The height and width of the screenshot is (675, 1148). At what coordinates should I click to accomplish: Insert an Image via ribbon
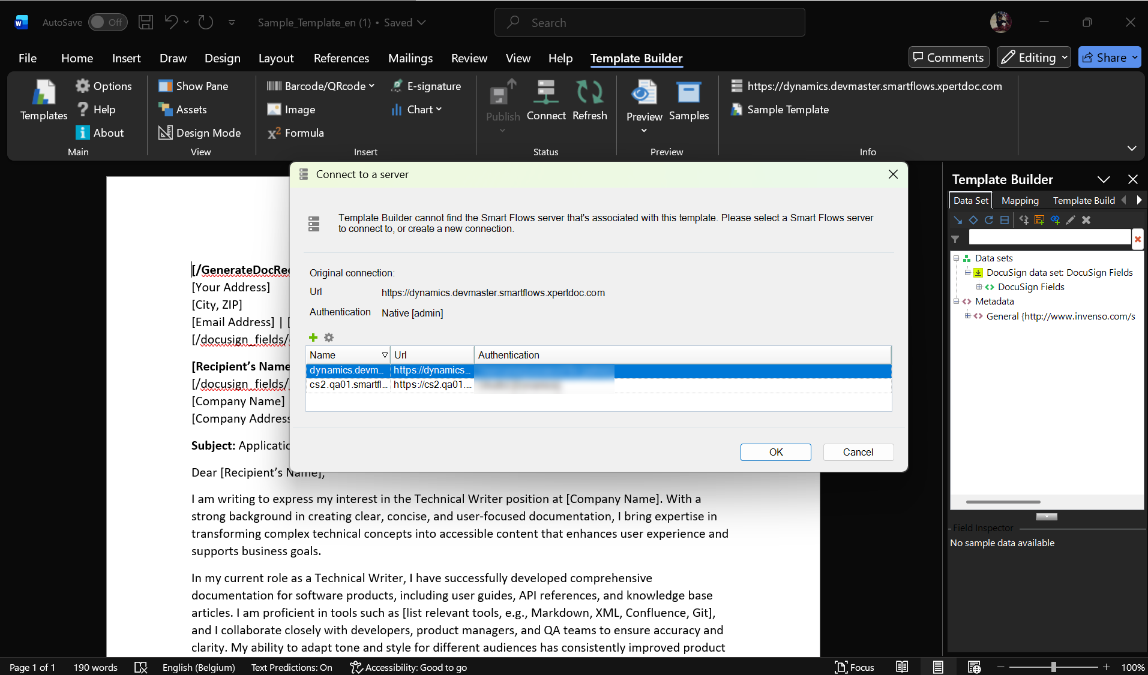point(291,109)
